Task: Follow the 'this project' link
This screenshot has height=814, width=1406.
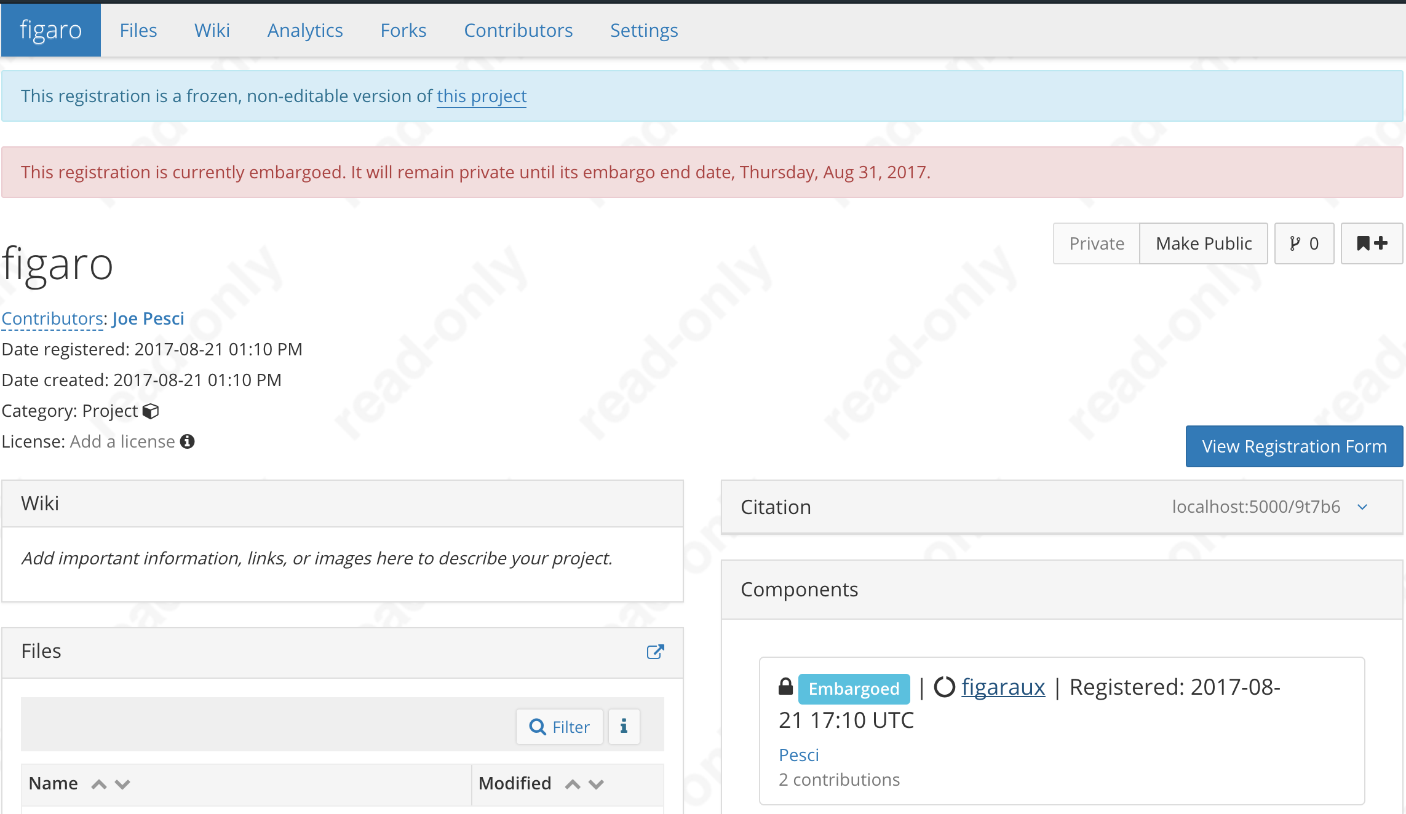Action: [x=481, y=96]
